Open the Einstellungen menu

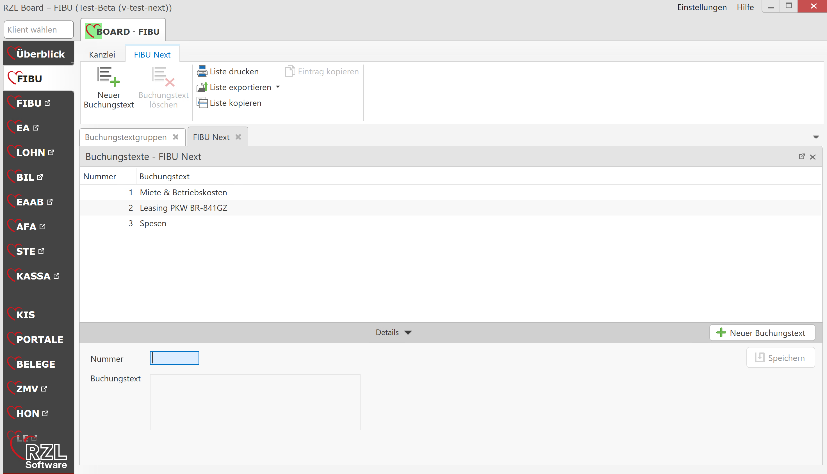pos(702,7)
